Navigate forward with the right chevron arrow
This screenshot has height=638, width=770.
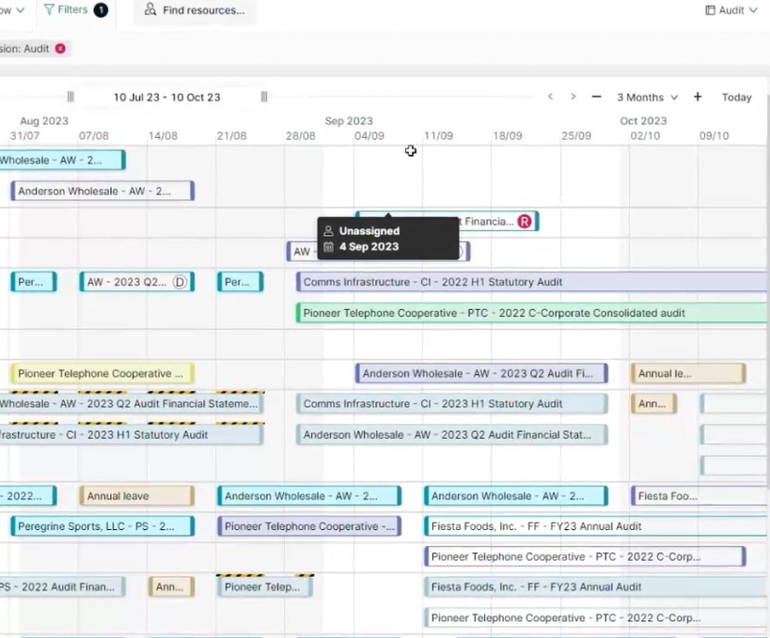coord(574,96)
